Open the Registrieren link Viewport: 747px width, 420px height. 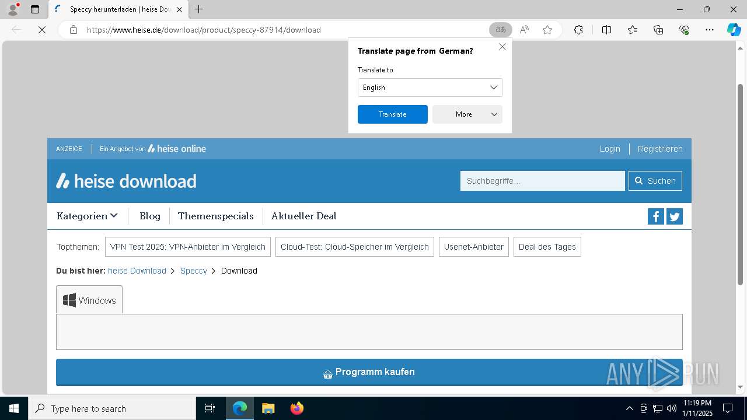coord(660,149)
